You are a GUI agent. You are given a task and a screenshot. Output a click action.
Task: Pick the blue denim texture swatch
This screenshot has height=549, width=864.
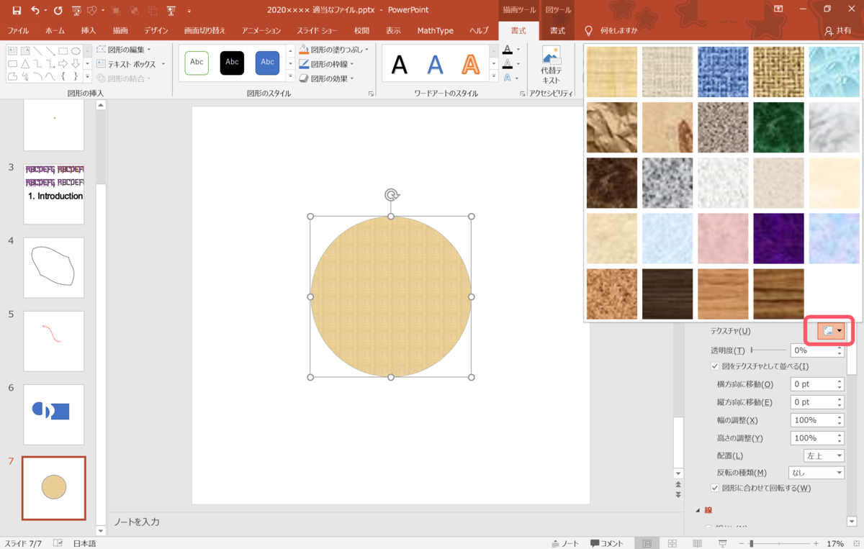[723, 72]
